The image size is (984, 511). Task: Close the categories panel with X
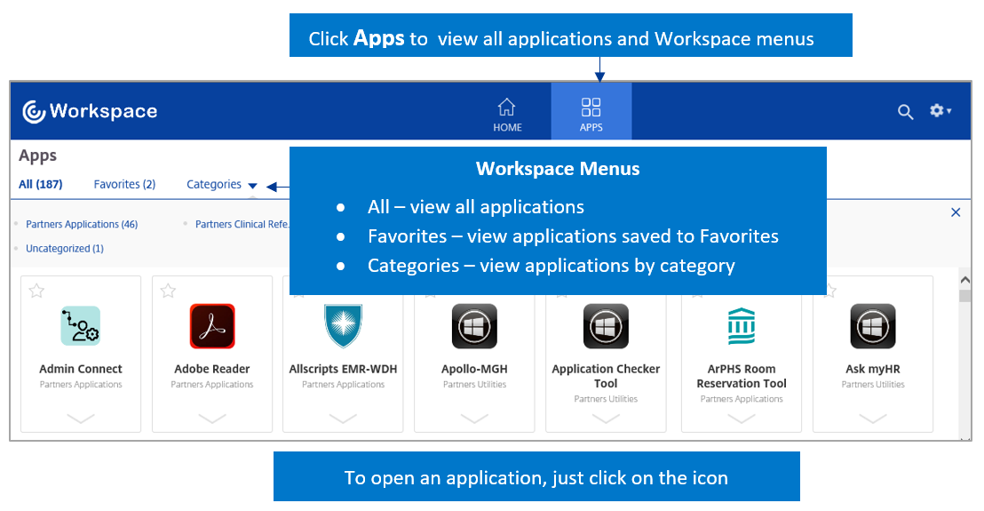[x=956, y=212]
